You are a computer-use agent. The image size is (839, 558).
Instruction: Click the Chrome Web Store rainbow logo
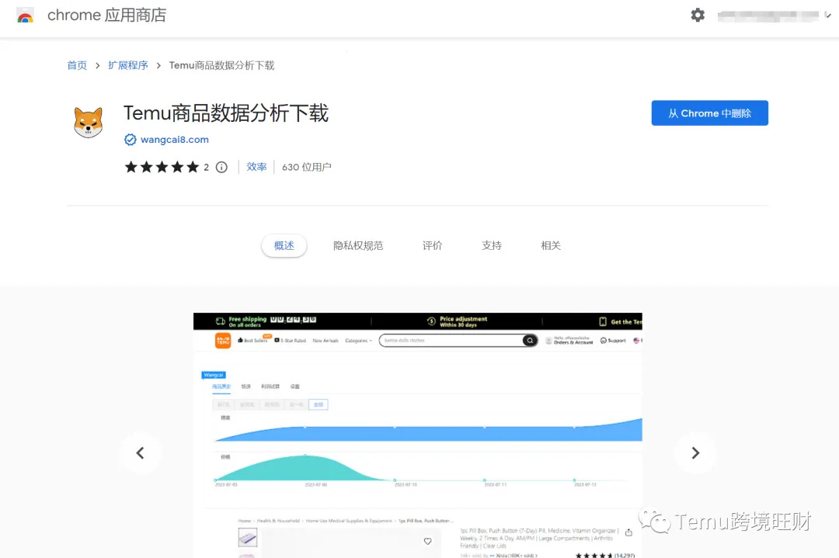tap(25, 16)
